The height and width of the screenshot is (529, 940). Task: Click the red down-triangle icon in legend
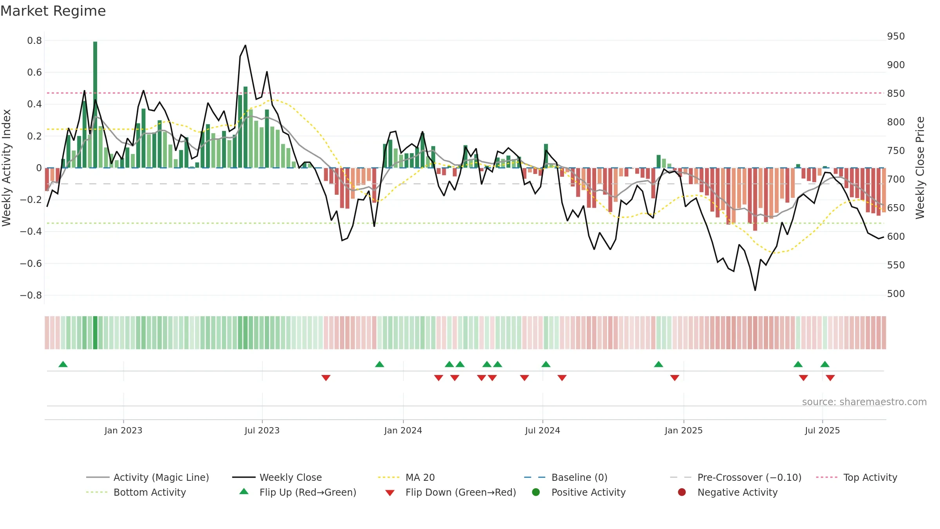[390, 493]
